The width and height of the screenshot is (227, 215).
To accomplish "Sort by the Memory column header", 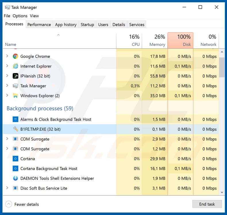I will pos(155,41).
